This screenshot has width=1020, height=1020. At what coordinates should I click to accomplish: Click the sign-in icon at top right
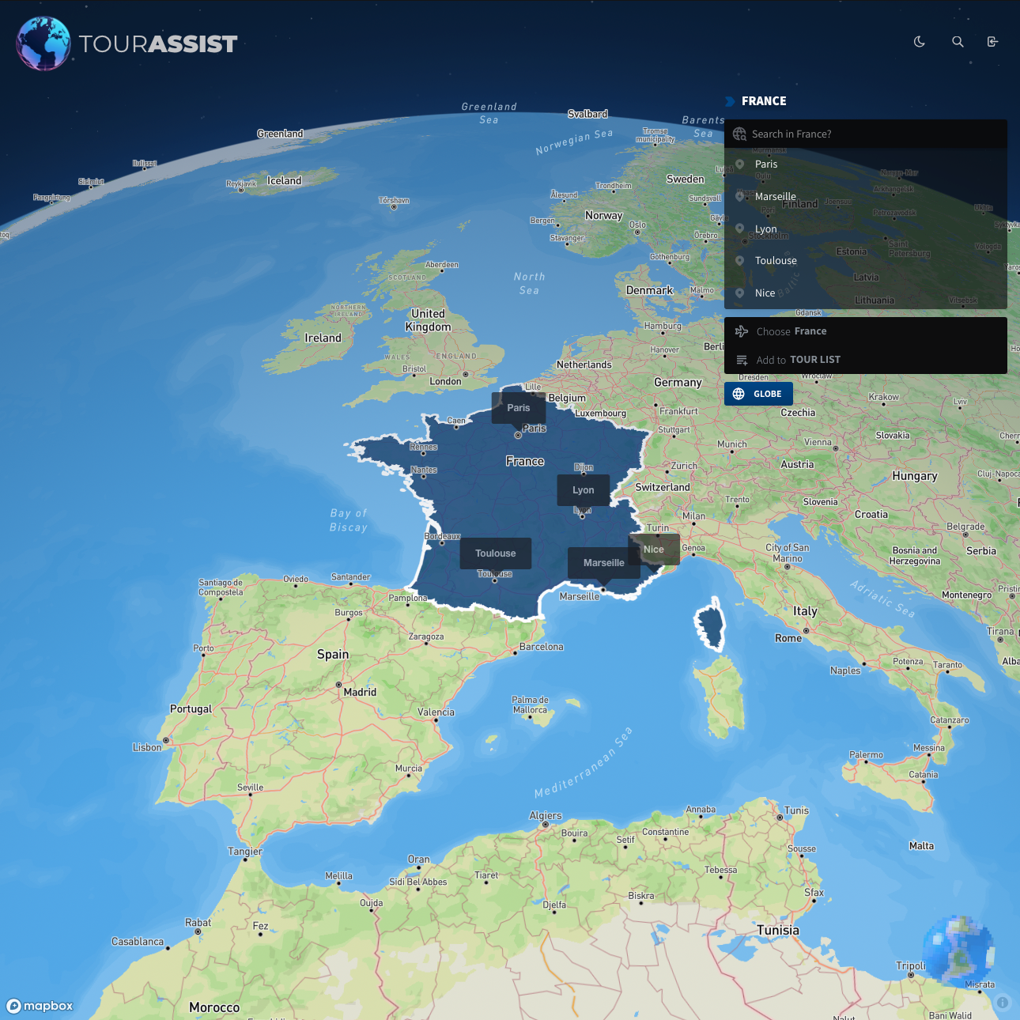[x=992, y=41]
